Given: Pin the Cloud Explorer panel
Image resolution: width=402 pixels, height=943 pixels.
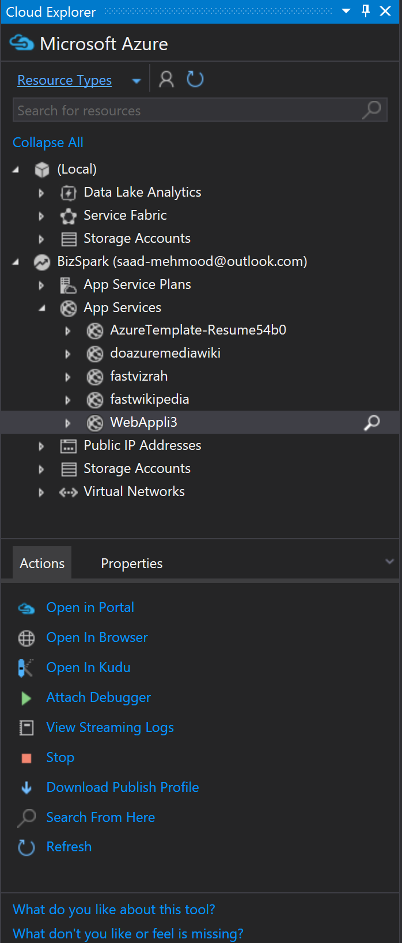Looking at the screenshot, I should (x=366, y=11).
